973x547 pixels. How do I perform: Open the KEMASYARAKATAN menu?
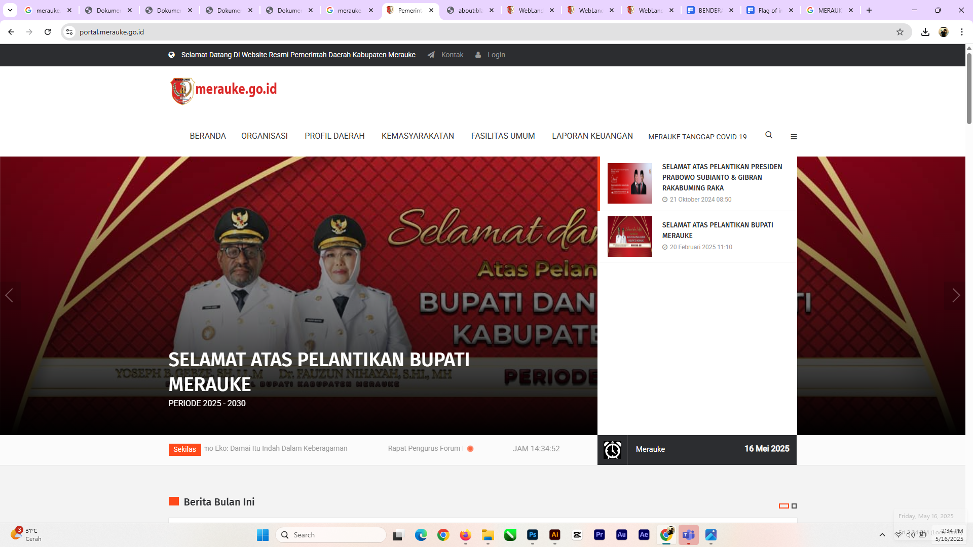point(418,136)
